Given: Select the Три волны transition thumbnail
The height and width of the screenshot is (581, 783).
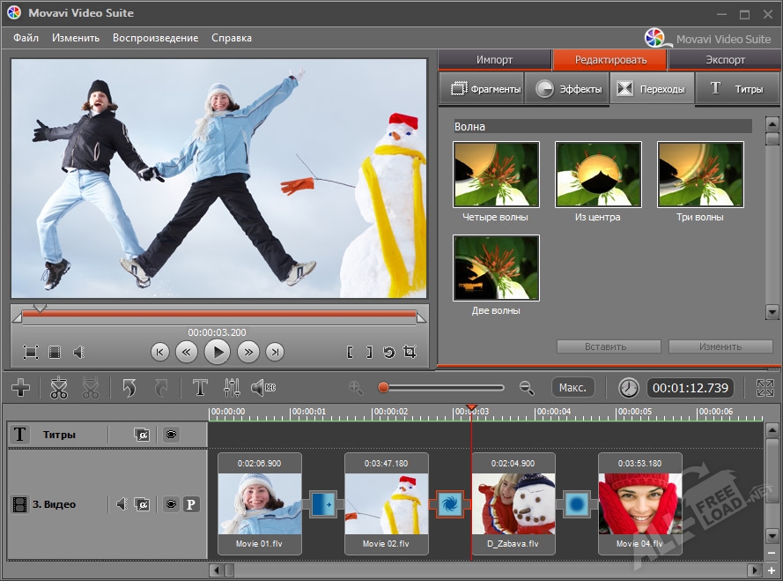Looking at the screenshot, I should point(700,175).
